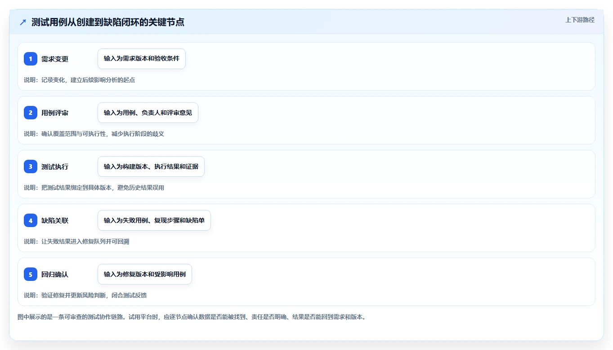The height and width of the screenshot is (350, 613).
Task: Click the header title 测试用例从创建到缺陷闭环的关键节点
Action: pyautogui.click(x=108, y=22)
